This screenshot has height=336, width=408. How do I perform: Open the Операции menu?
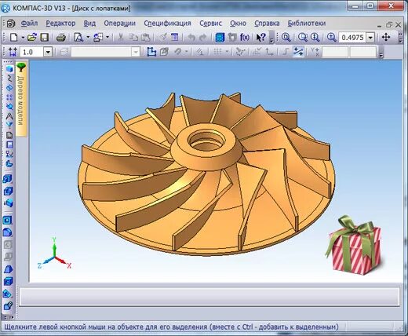pyautogui.click(x=120, y=24)
